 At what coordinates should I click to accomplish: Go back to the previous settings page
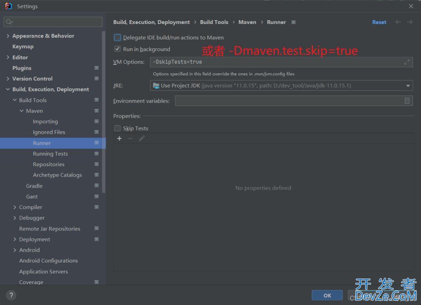point(398,22)
